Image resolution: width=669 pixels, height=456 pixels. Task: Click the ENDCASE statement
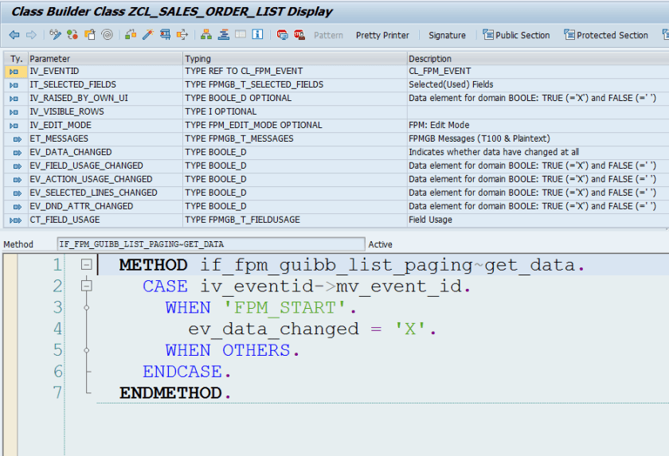[x=186, y=372]
